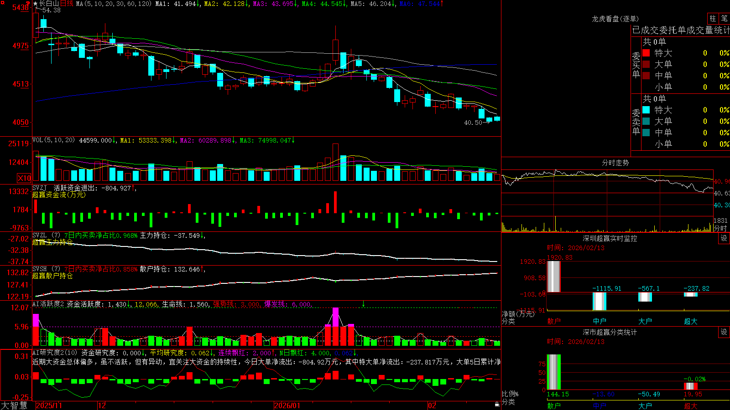The width and height of the screenshot is (730, 410).
Task: Click the X10 volume scale indicator
Action: point(24,178)
